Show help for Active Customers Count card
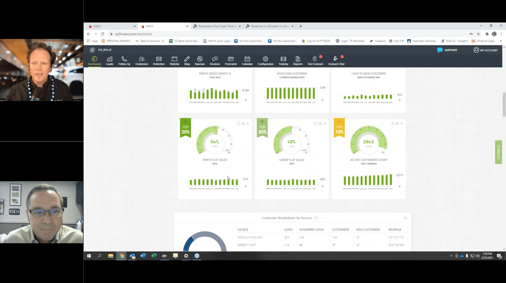The width and height of the screenshot is (506, 283). coord(392,123)
